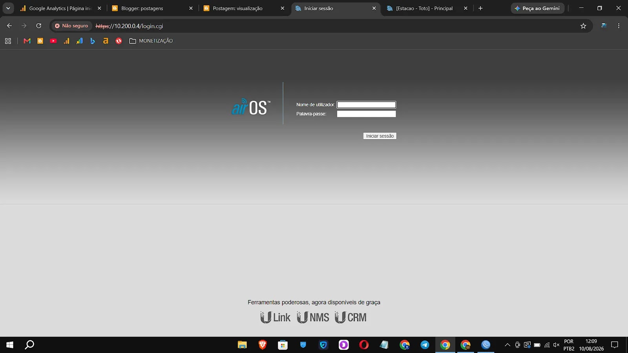Open the Windows notification center
Viewport: 628px width, 353px height.
pyautogui.click(x=615, y=345)
